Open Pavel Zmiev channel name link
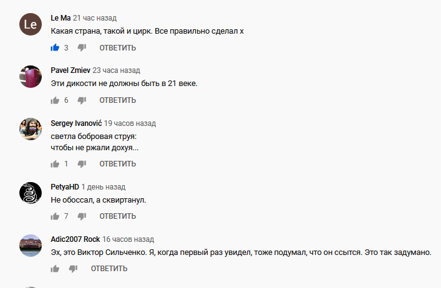Screen dimensions: 441x288 pos(70,70)
